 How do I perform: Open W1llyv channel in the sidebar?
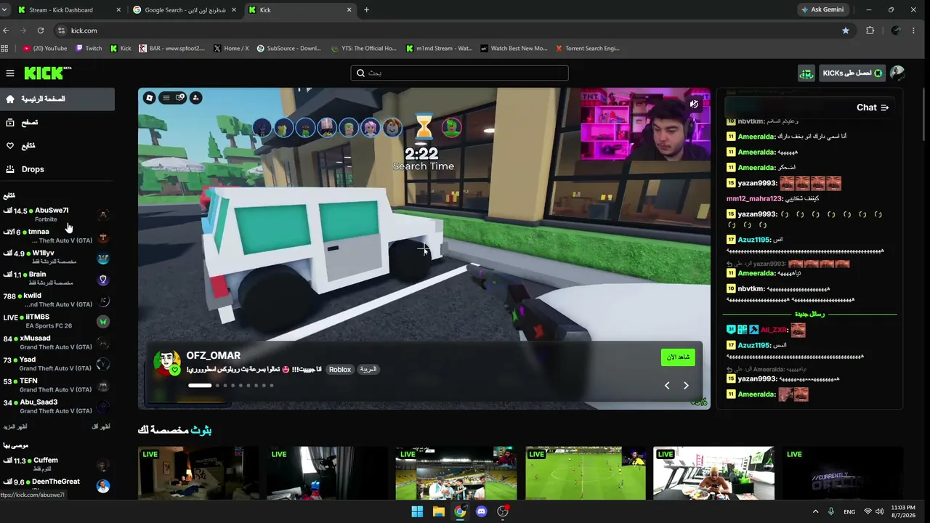(57, 257)
